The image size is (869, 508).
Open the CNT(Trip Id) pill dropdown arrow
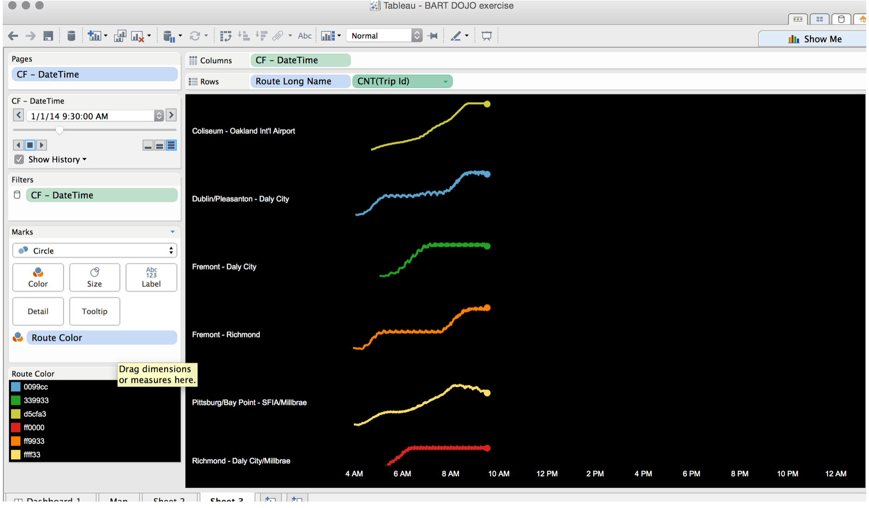tap(446, 82)
